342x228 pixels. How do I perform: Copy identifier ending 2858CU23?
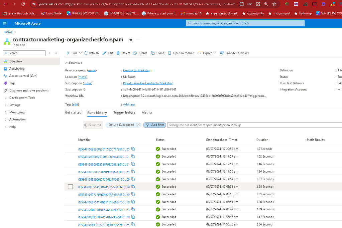tap(133, 209)
